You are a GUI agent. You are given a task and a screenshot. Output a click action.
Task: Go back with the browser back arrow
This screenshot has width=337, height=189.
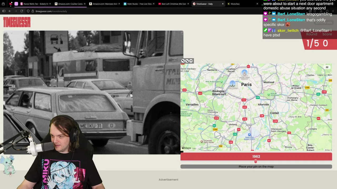10,11
